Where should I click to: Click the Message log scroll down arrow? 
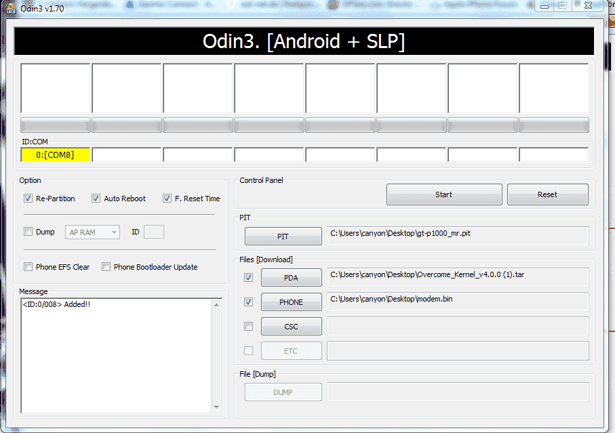(216, 407)
